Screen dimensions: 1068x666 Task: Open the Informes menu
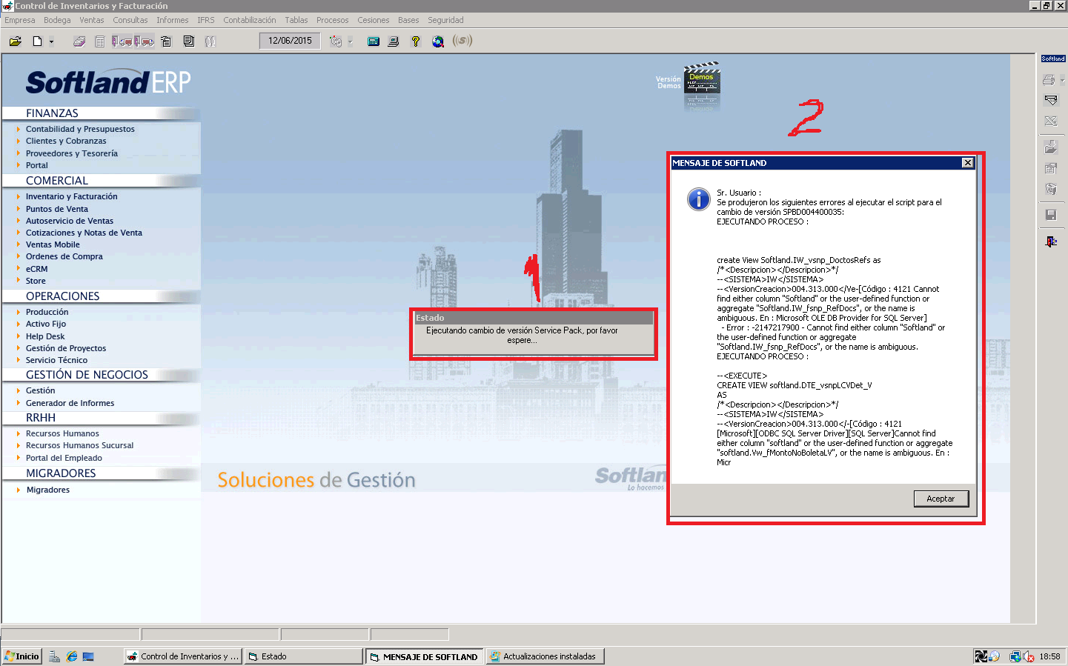click(172, 20)
